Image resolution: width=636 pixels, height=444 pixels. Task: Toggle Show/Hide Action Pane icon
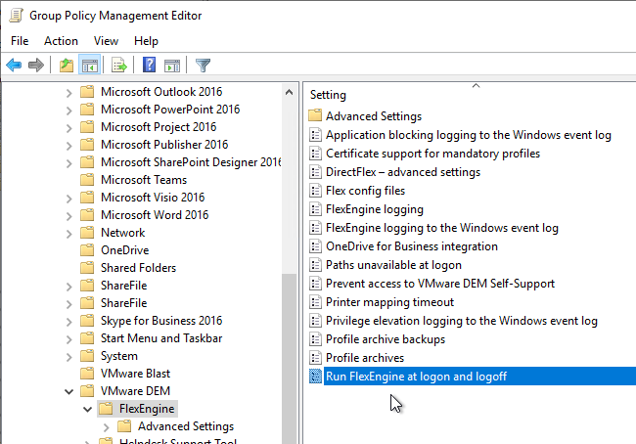(x=172, y=65)
